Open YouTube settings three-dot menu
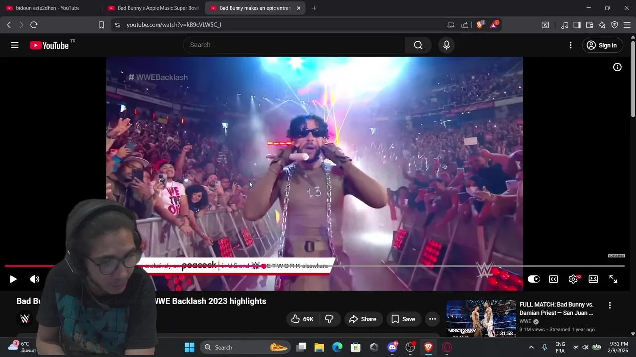Viewport: 636px width, 357px height. click(x=570, y=45)
